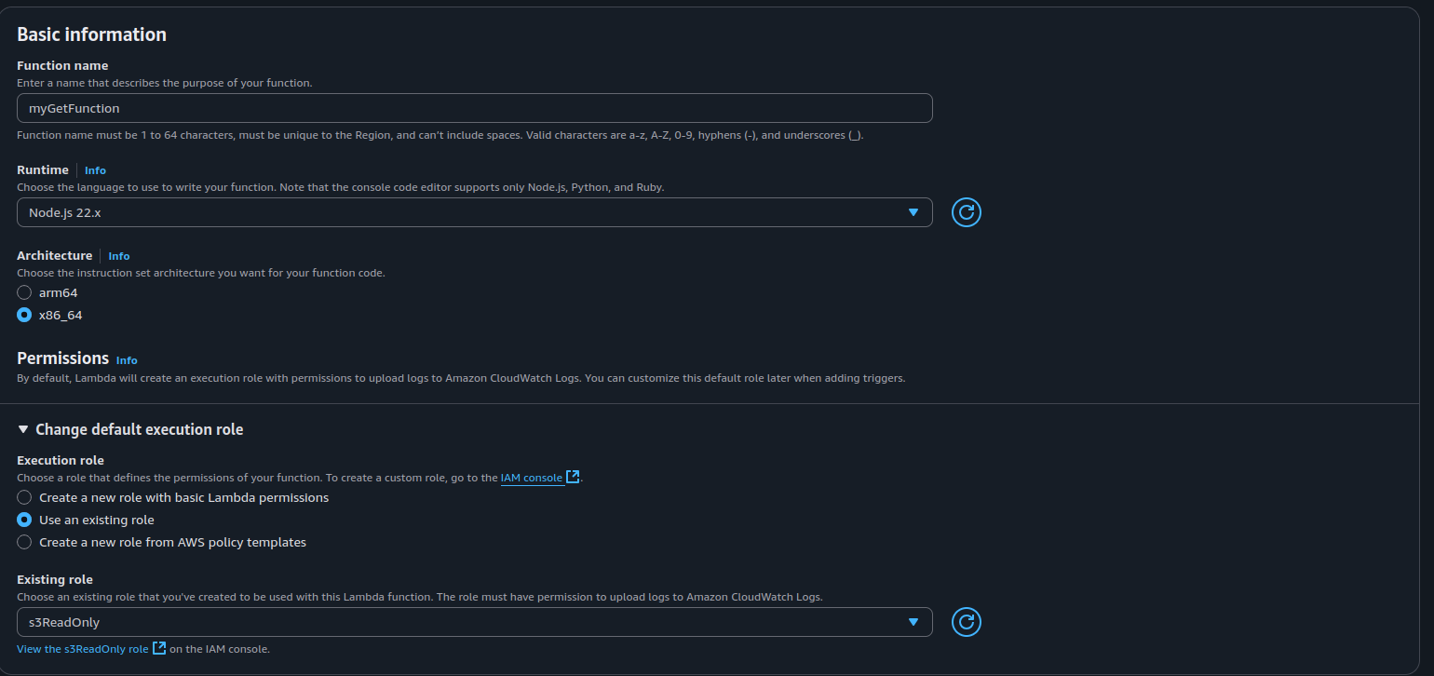This screenshot has height=676, width=1434.
Task: Refresh the Existing role list
Action: pos(966,622)
